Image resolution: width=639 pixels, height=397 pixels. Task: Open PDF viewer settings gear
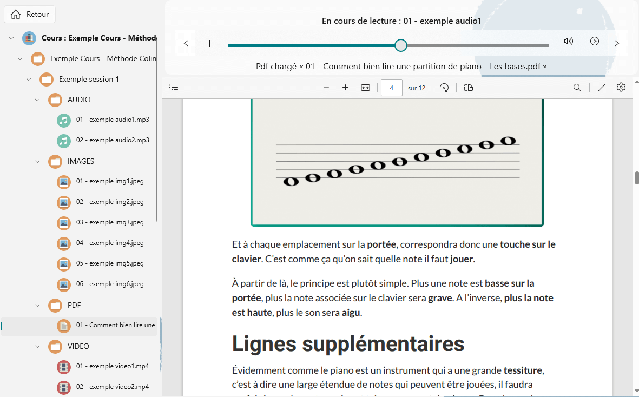click(x=621, y=87)
